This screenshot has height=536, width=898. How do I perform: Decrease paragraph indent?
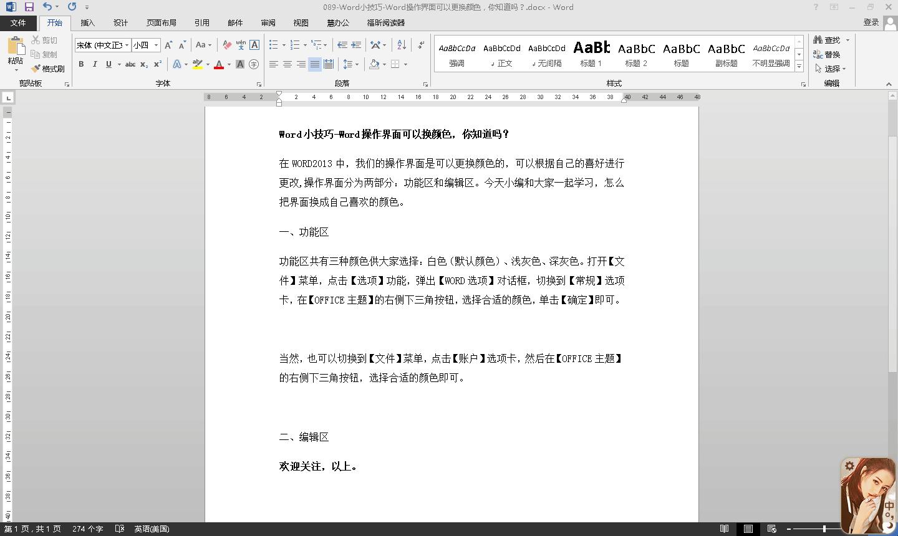342,45
